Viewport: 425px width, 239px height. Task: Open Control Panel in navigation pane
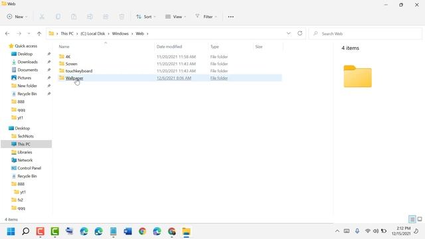click(29, 168)
